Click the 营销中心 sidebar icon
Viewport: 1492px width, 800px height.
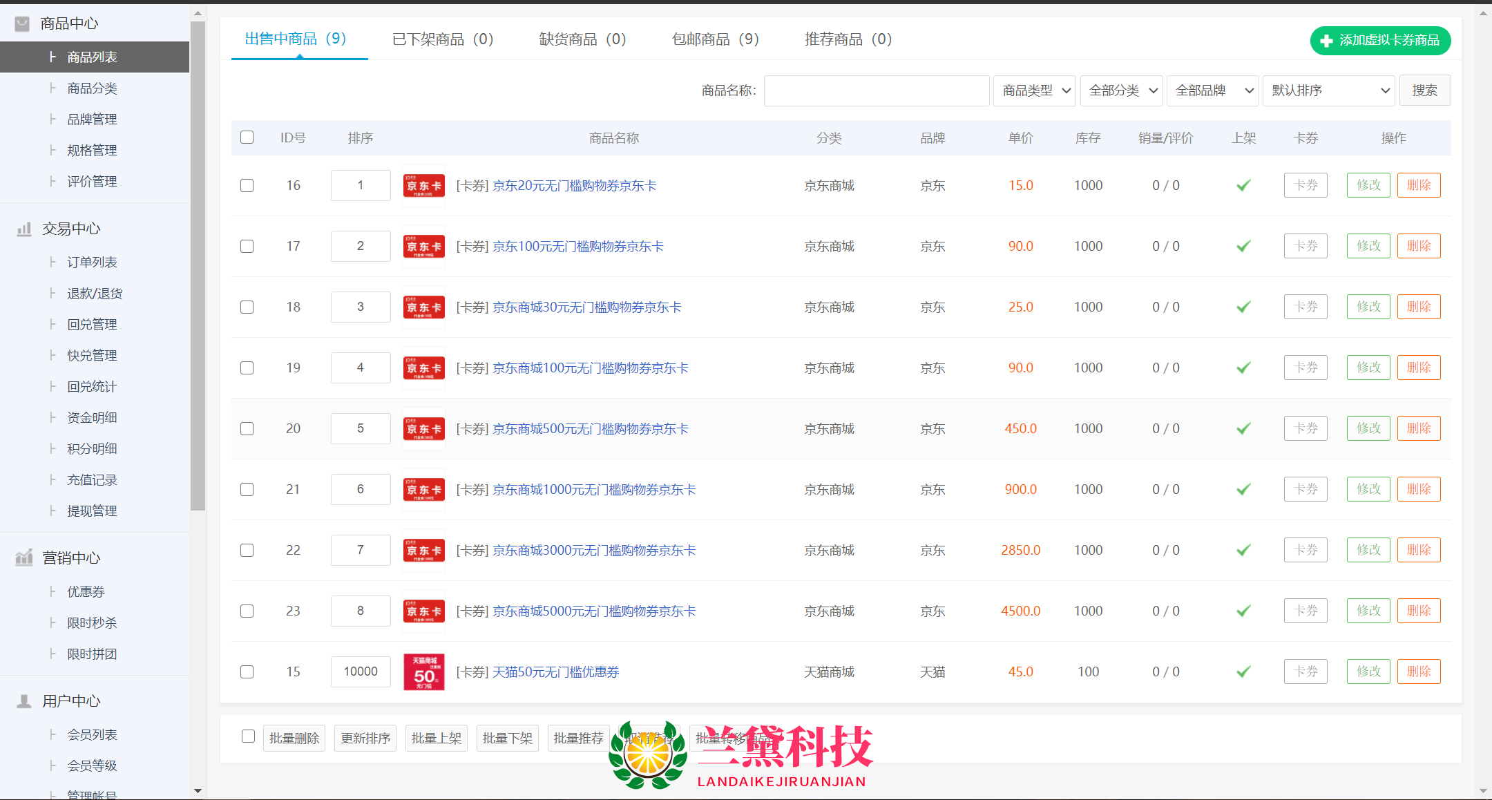click(x=24, y=558)
